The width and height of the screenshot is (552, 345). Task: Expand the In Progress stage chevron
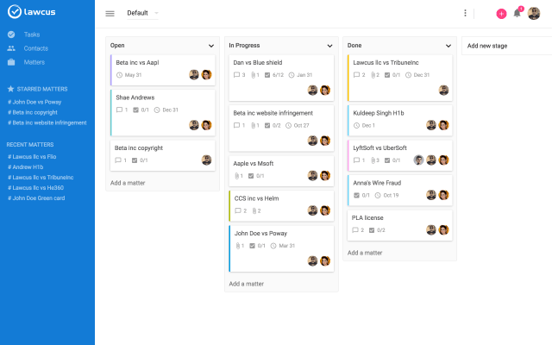(x=329, y=45)
